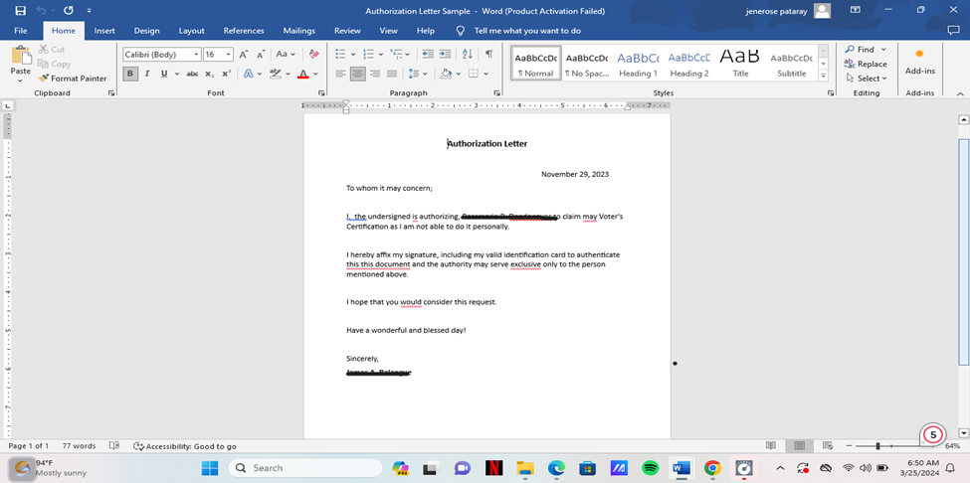Open Google Chrome from the taskbar
The image size is (970, 483).
712,468
